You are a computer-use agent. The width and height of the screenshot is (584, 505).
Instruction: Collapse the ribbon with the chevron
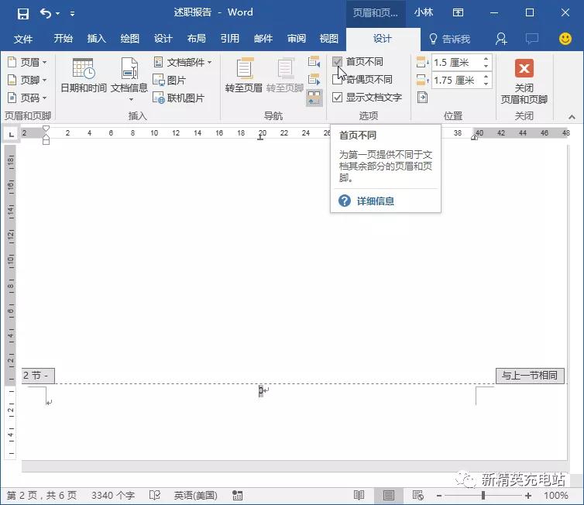[572, 117]
